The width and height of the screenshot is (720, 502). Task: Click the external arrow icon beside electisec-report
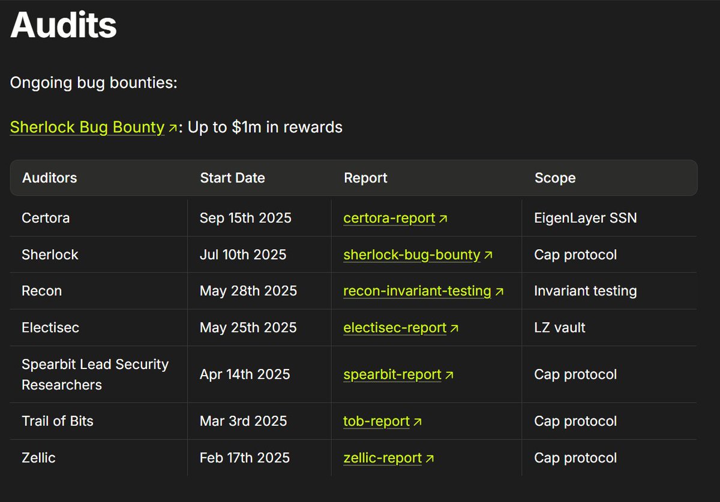pos(454,329)
